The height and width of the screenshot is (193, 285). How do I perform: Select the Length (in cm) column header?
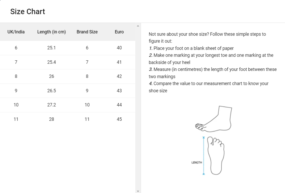(51, 32)
